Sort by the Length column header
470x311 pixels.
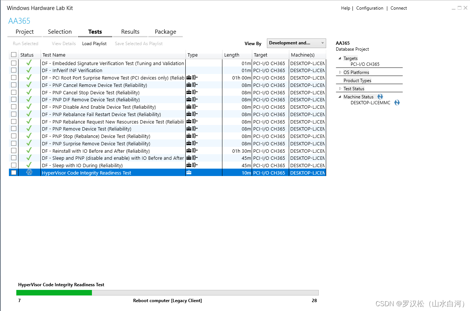[237, 55]
